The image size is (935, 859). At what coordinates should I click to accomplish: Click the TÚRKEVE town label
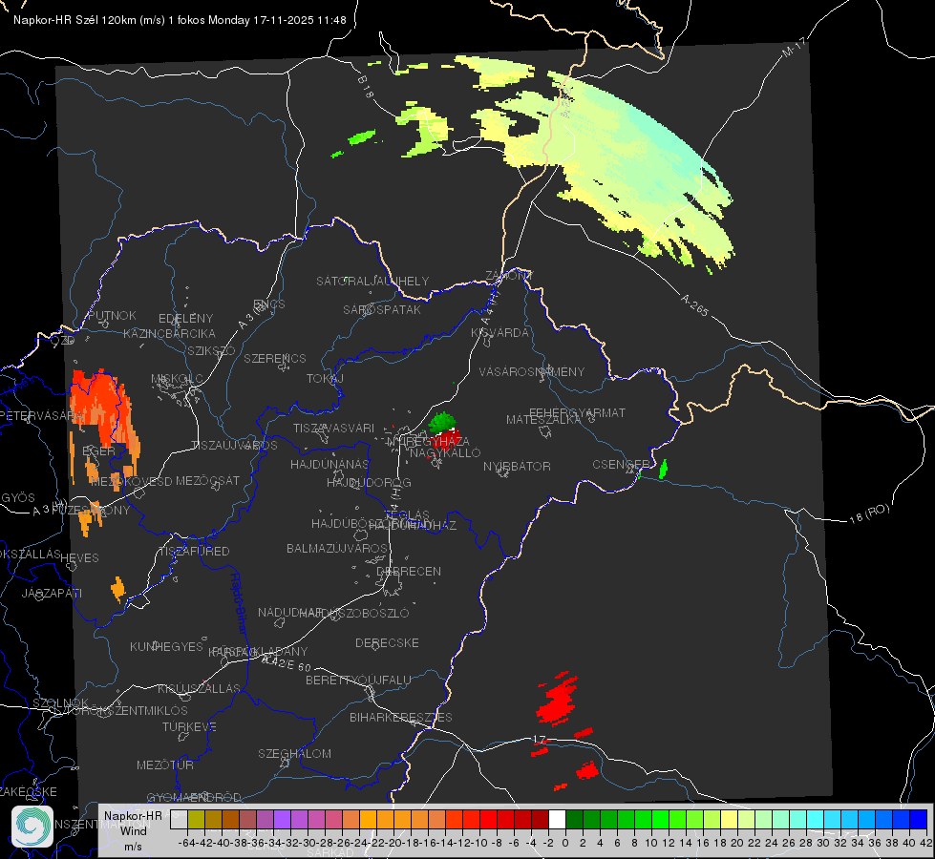pos(190,726)
